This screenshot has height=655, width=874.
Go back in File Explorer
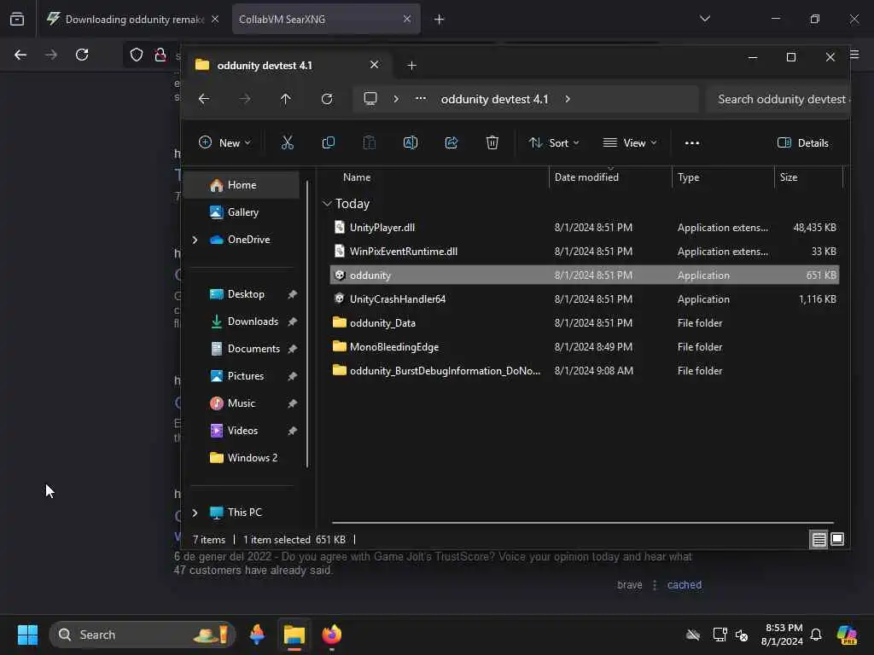204,99
